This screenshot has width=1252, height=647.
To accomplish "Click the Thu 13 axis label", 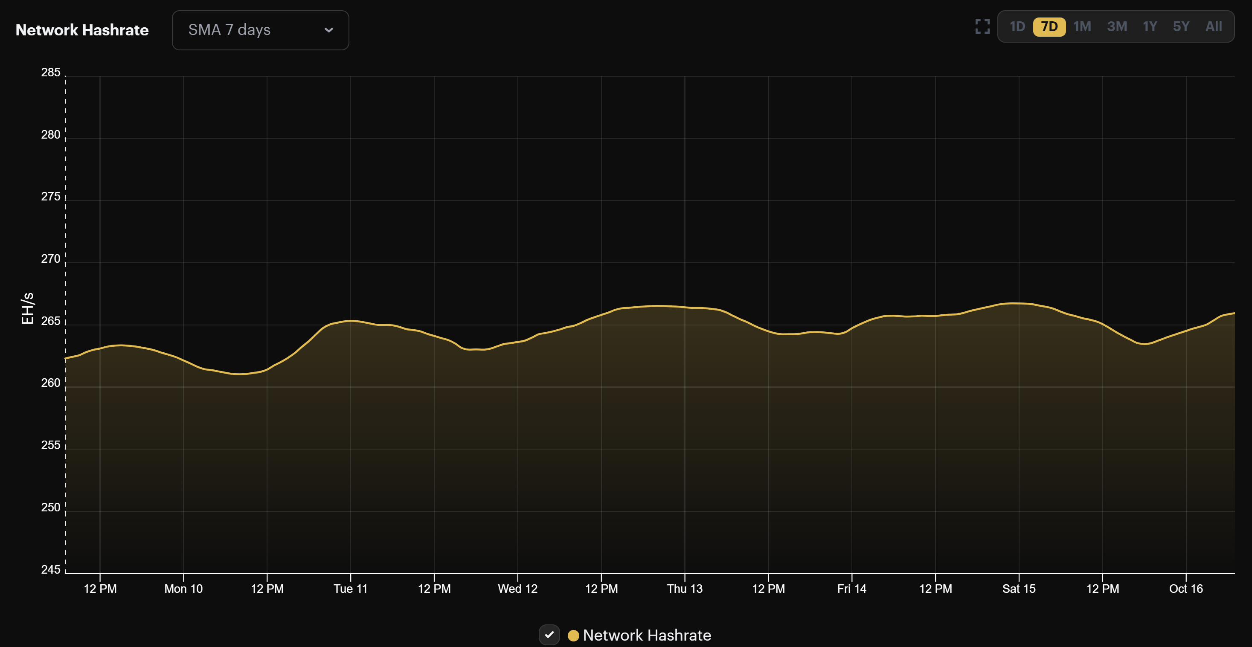I will (685, 589).
